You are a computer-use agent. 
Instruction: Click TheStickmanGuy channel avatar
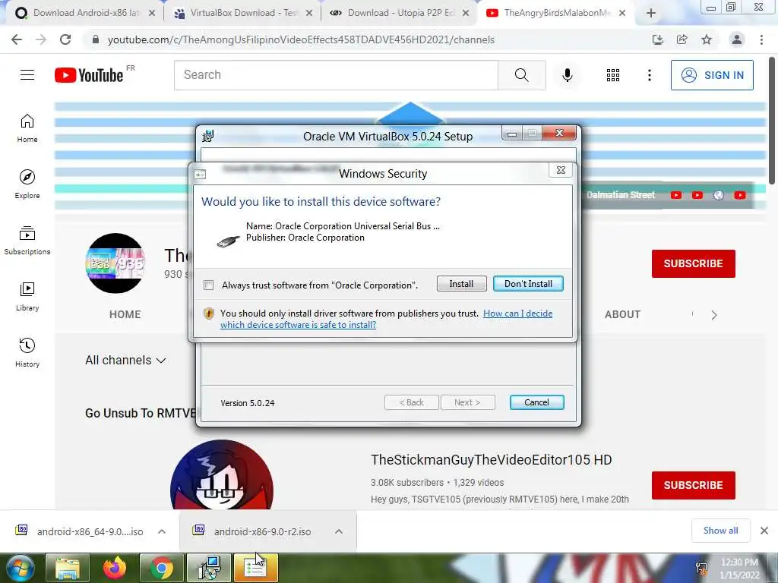tap(221, 475)
